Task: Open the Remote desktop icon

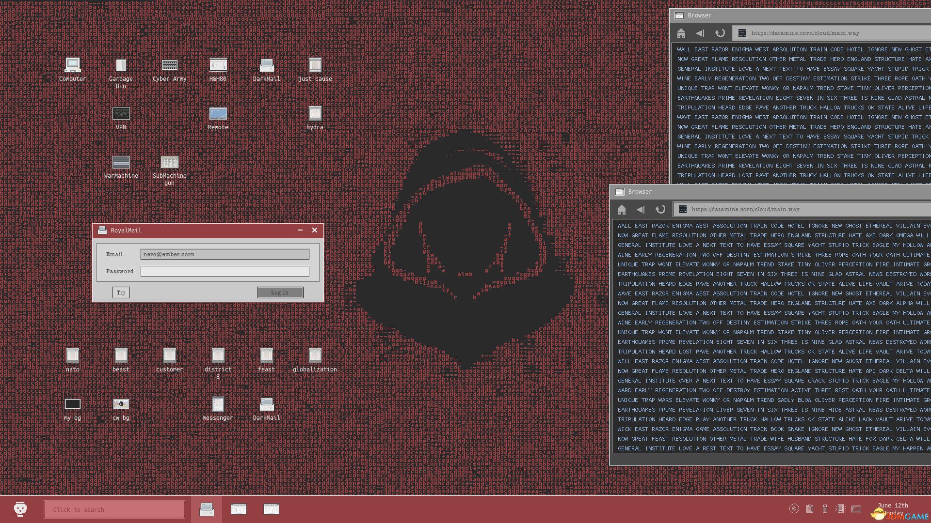Action: click(218, 114)
